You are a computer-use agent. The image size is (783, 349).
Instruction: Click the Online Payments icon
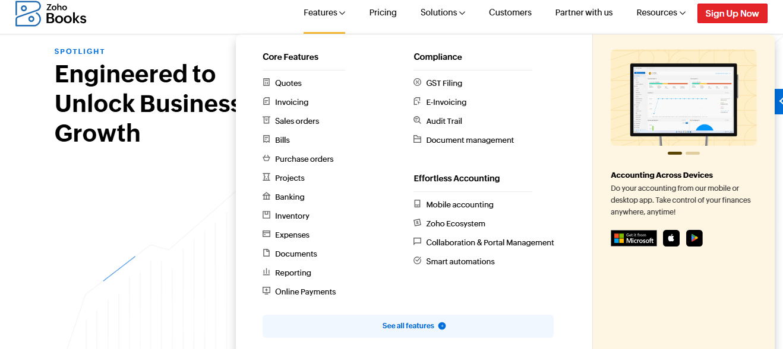click(x=265, y=291)
